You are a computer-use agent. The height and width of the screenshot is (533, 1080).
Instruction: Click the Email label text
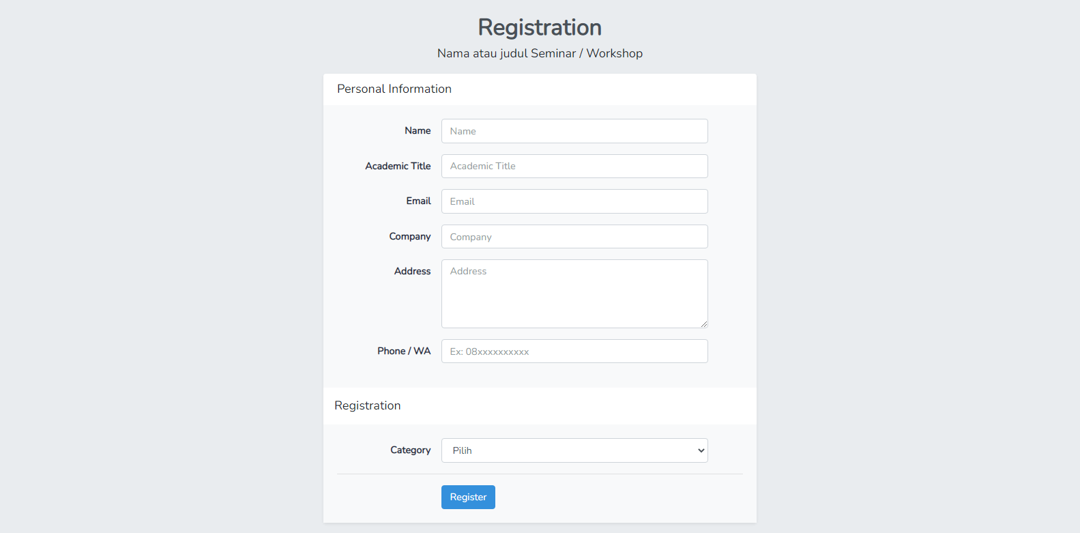pos(418,201)
